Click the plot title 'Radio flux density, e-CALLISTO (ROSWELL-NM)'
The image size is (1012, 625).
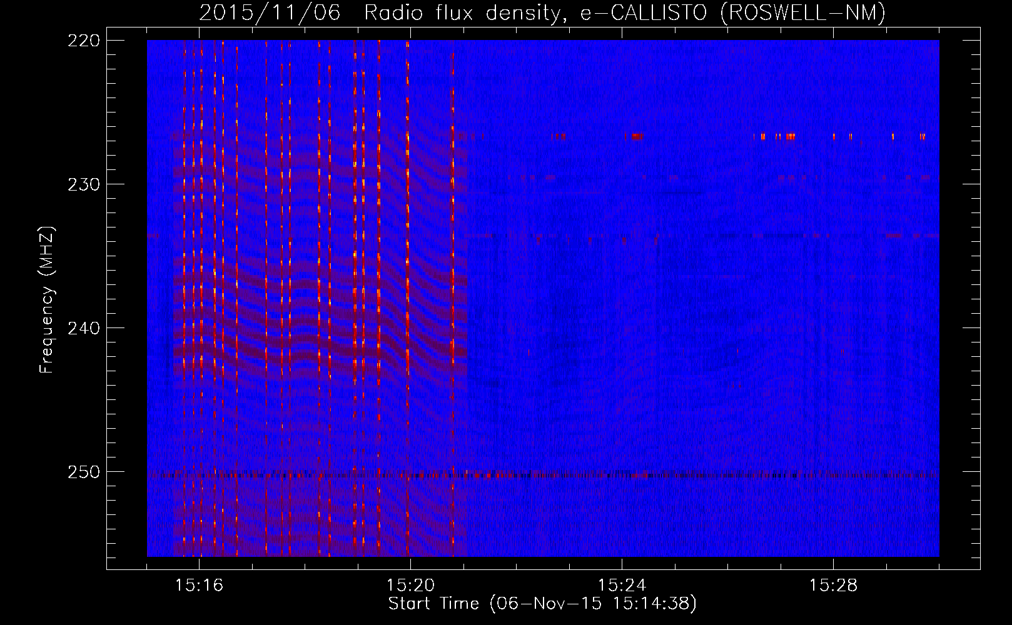625,12
